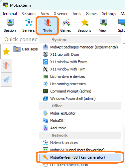This screenshot has height=168, width=125.
Task: Open the Settings menu
Action: [109, 14]
